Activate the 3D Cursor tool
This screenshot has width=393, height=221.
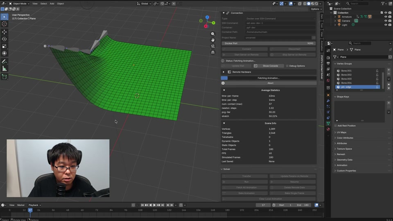click(x=4, y=24)
